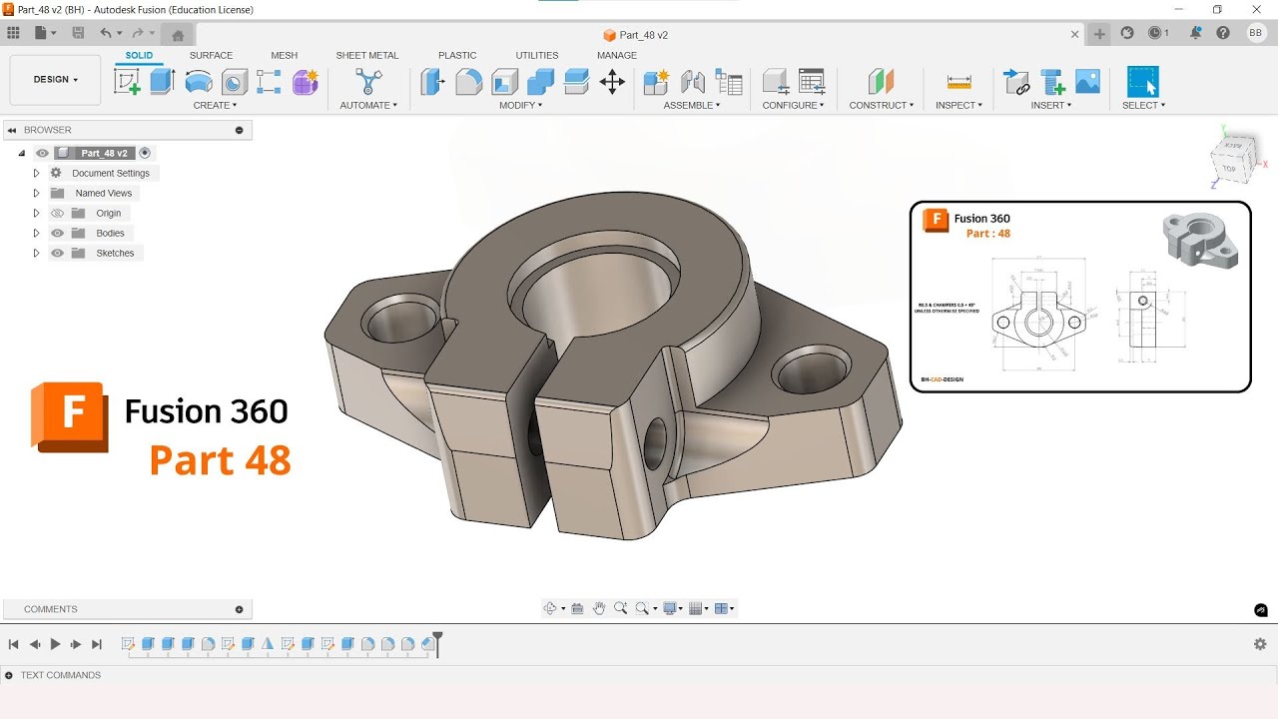Select the Press Pull tool
The image size is (1278, 719).
[x=432, y=82]
